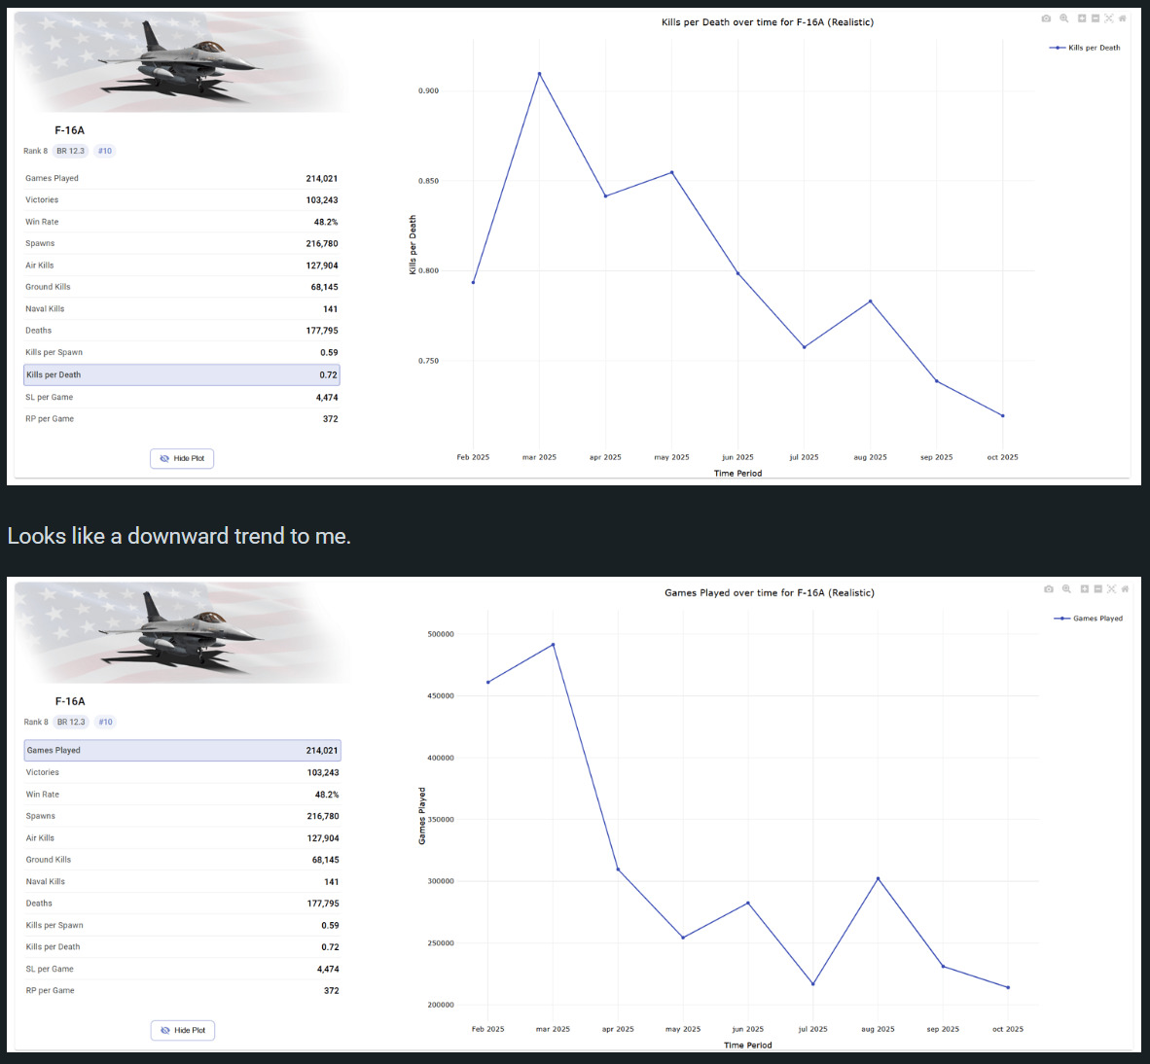Click the camera download icon on Kills per Death chart
The image size is (1150, 1064).
(x=1046, y=18)
